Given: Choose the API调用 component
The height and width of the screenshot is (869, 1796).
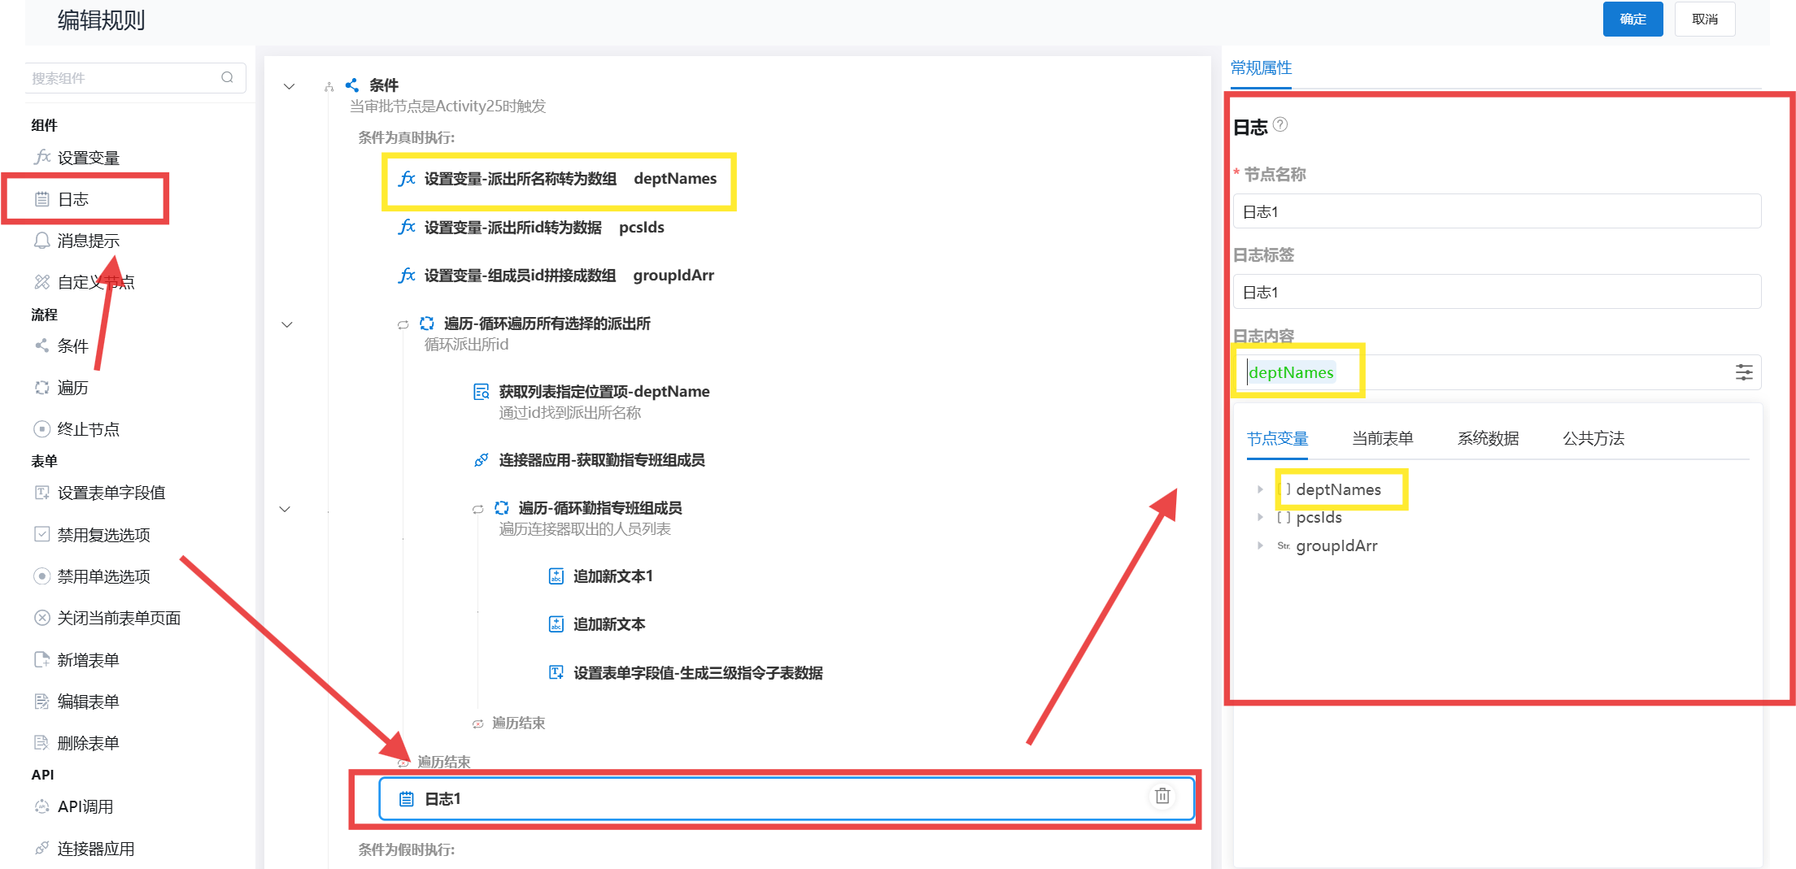Looking at the screenshot, I should coord(85,806).
